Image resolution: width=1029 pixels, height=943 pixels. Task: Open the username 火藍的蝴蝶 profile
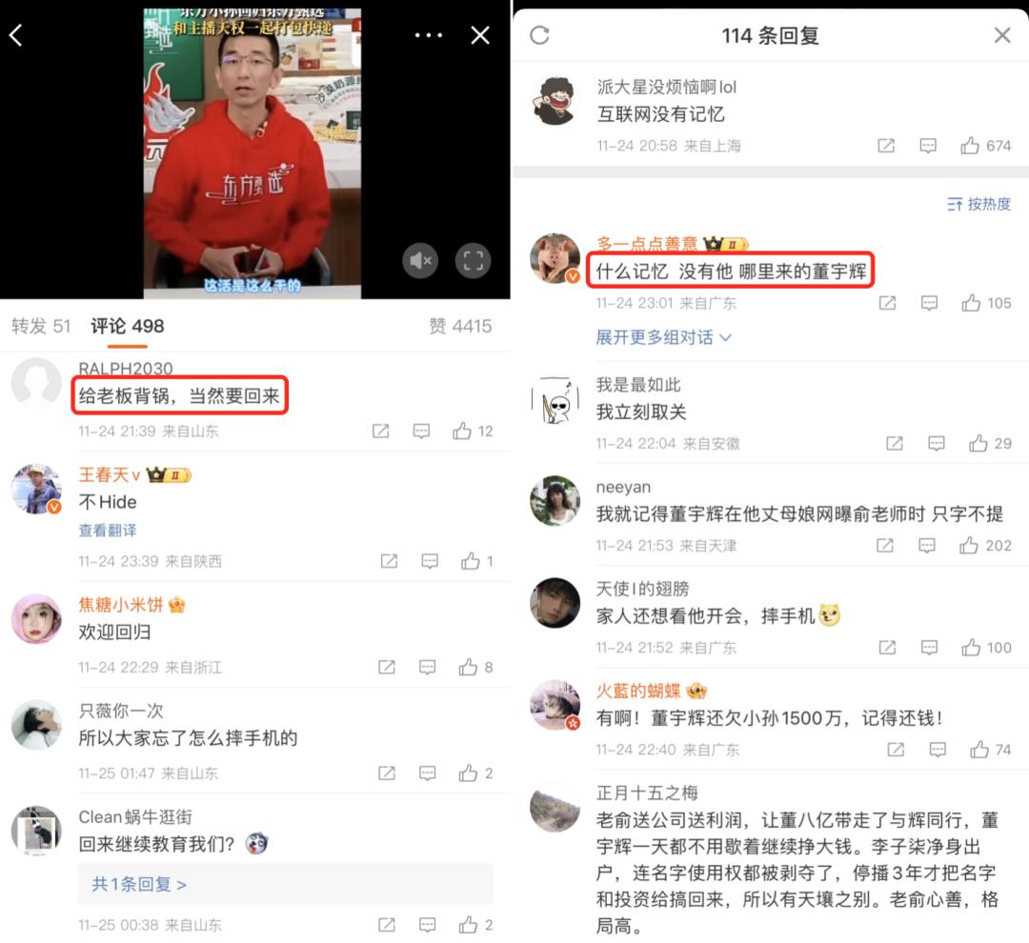click(x=637, y=691)
